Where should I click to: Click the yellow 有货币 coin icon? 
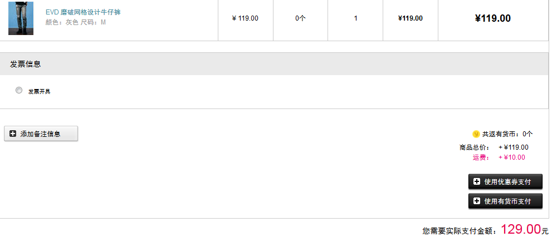coord(476,134)
